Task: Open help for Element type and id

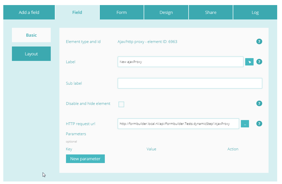Action: point(259,41)
